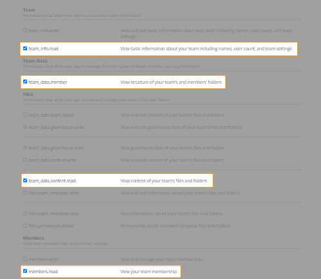
Task: Click the team_data.member scope label
Action: pyautogui.click(x=48, y=82)
